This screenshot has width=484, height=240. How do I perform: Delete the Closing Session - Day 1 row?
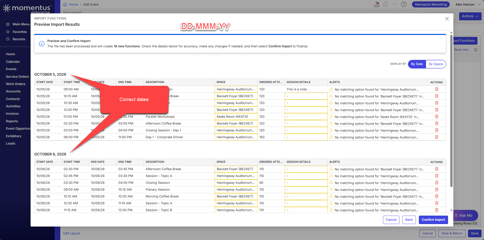point(437,130)
